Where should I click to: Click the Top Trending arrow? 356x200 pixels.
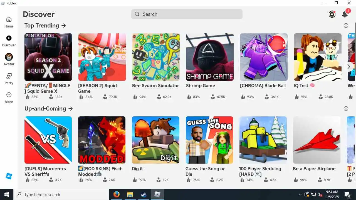pos(64,26)
